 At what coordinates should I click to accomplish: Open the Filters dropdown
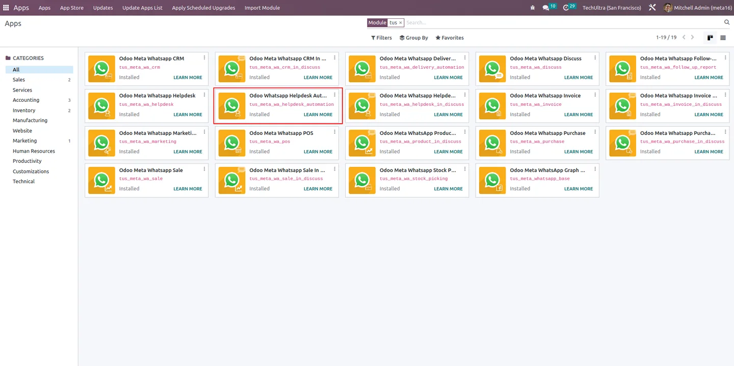[x=381, y=38]
